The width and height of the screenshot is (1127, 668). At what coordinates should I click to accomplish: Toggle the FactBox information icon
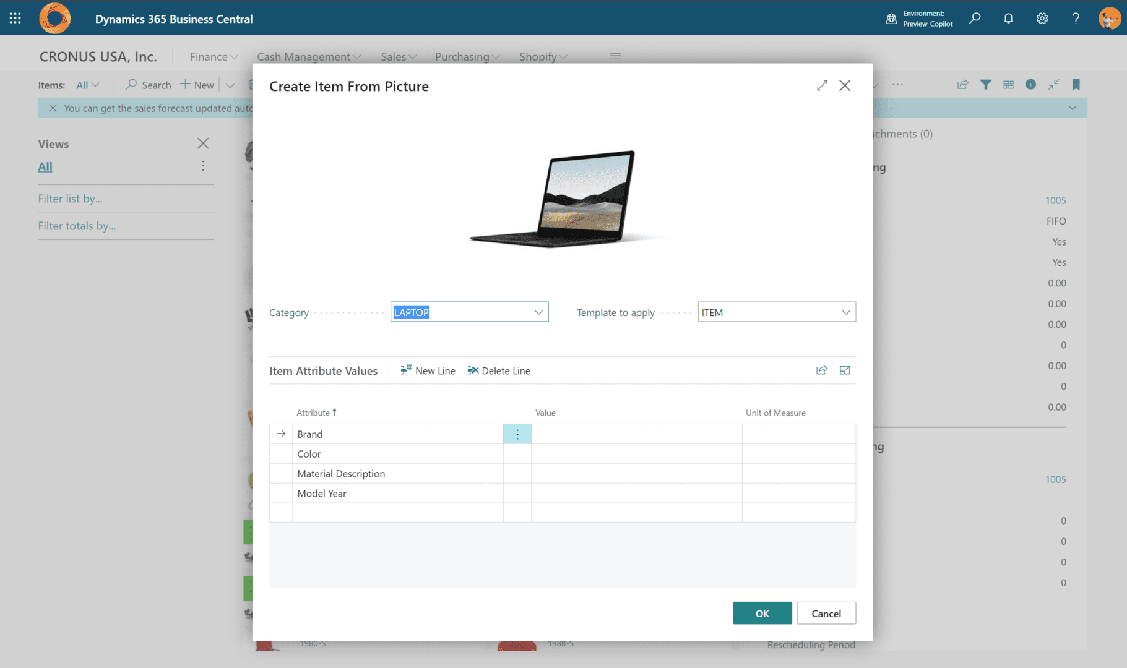point(1030,85)
